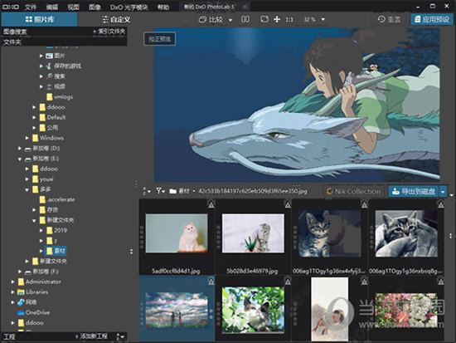The image size is (456, 343).
Task: Click the 重置 reset button
Action: [389, 19]
